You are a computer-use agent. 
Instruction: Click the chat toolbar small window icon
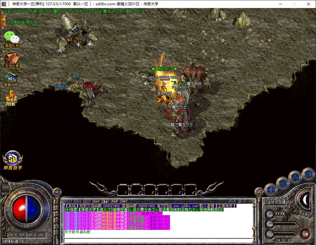pyautogui.click(x=124, y=201)
